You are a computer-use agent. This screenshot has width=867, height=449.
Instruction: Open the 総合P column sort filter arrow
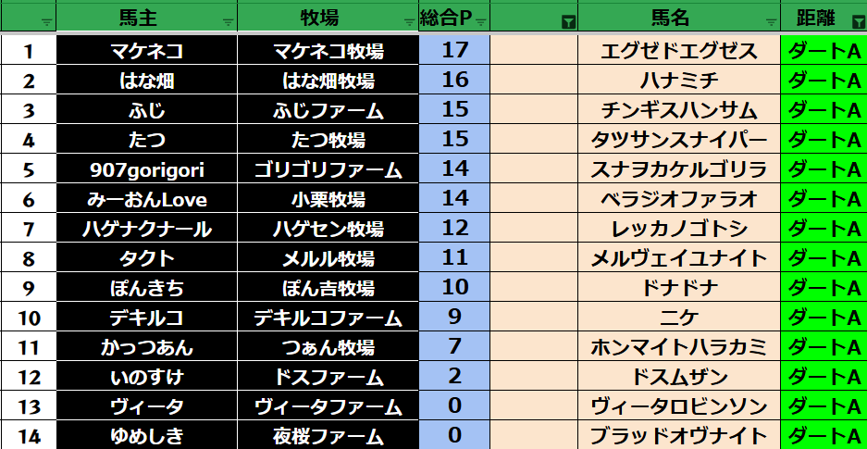(x=480, y=21)
